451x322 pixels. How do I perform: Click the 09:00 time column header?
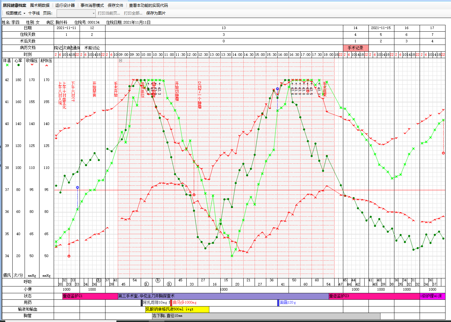pos(124,55)
